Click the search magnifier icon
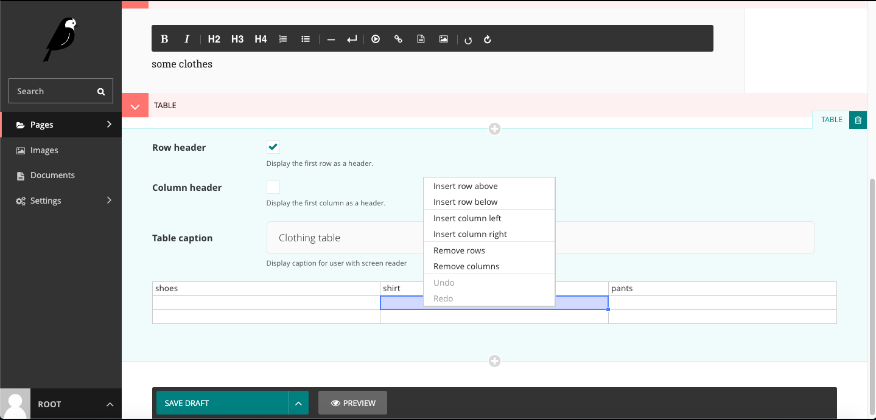 click(x=101, y=91)
